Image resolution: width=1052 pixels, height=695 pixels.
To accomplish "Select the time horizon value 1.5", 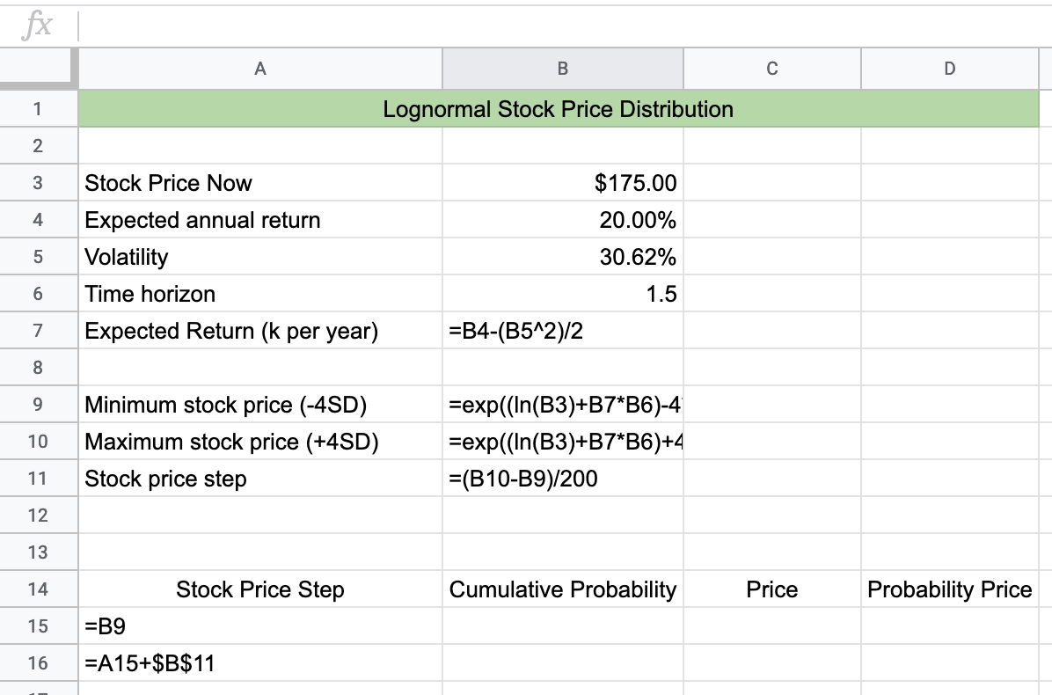I will (563, 294).
